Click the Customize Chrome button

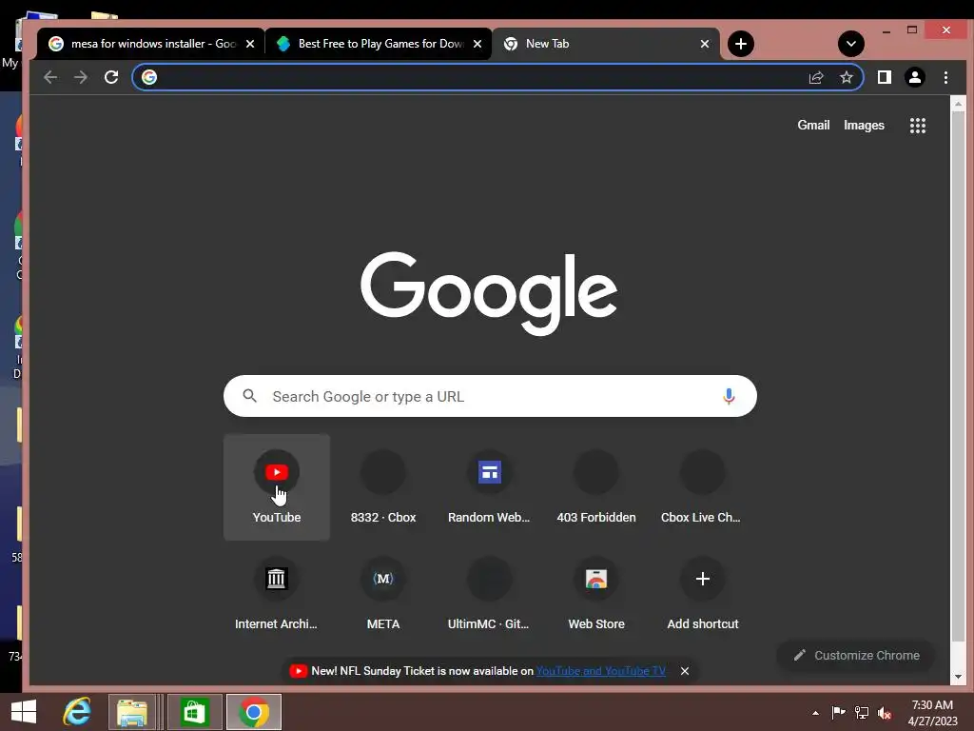[x=856, y=655]
